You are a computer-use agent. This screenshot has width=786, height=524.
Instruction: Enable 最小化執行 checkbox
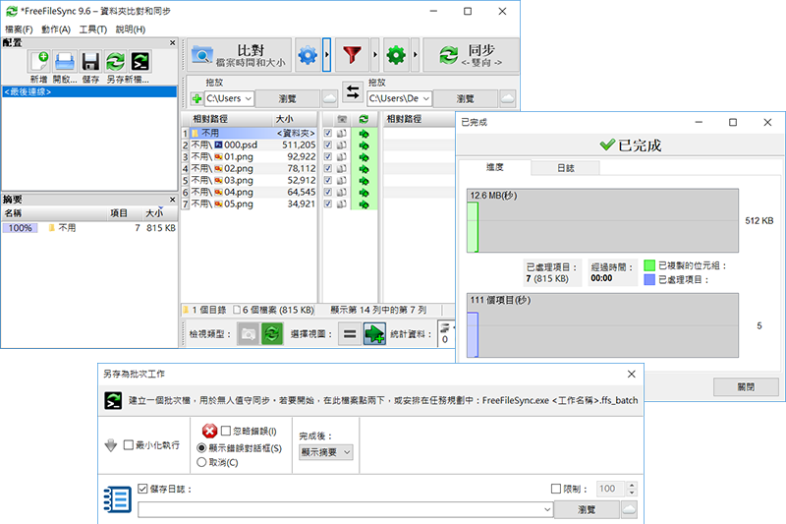click(x=129, y=444)
